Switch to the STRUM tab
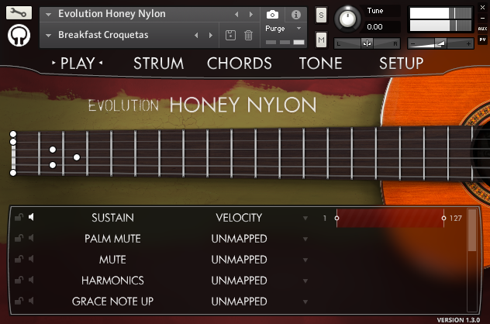This screenshot has width=490, height=324. tap(158, 64)
